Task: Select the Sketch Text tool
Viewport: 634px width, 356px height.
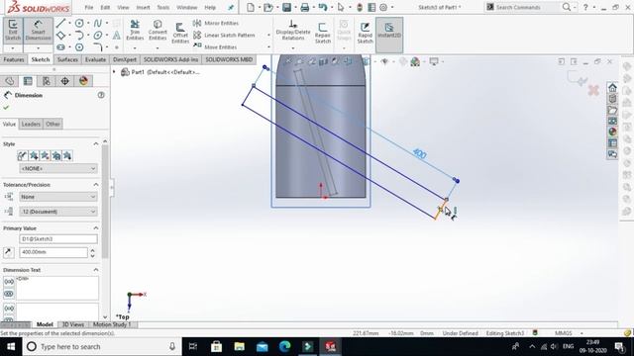Action: click(117, 36)
